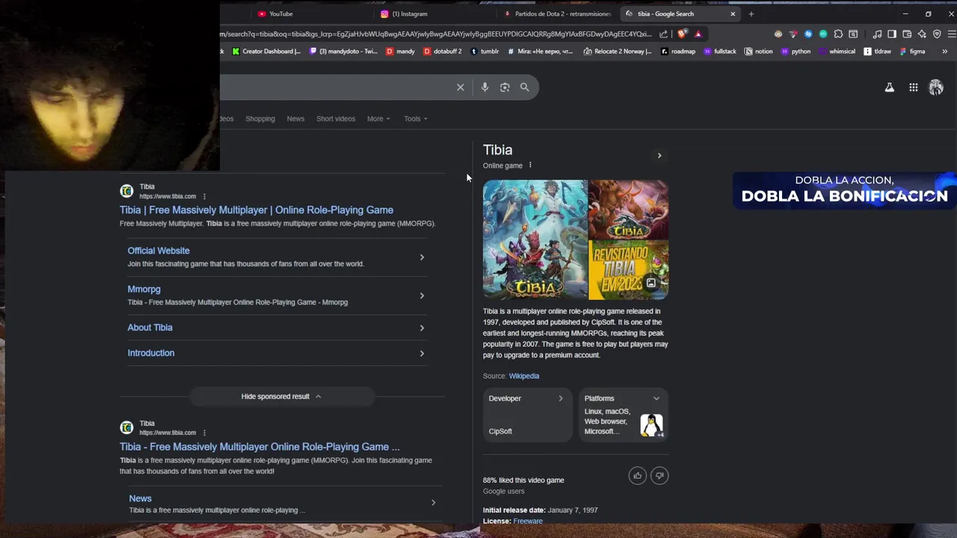957x538 pixels.
Task: Click the Brave Rewards triangle icon
Action: 698,34
